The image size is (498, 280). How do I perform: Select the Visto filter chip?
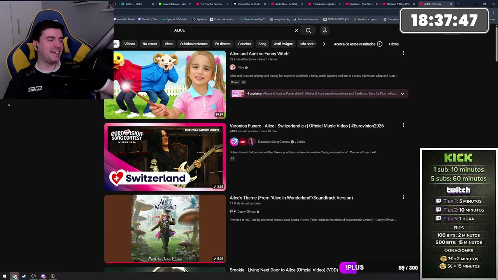tap(168, 44)
